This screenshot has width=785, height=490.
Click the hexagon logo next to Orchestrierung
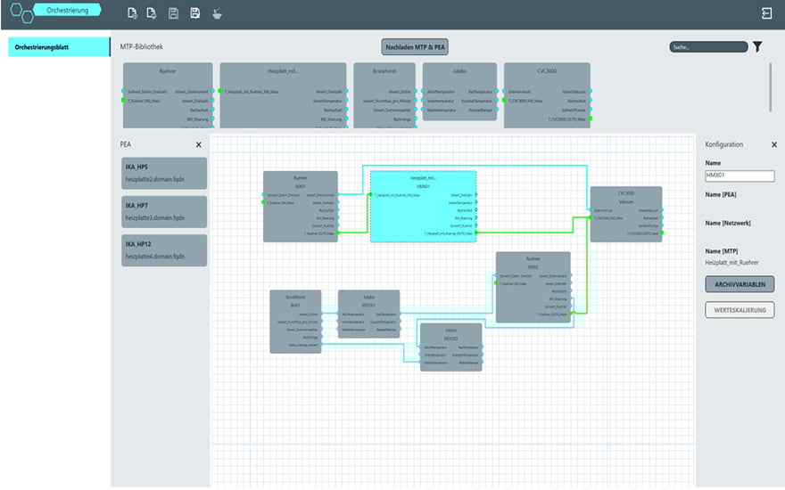[x=22, y=12]
